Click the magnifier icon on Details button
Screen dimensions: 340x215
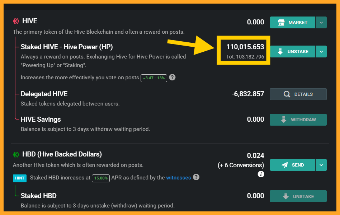[287, 94]
